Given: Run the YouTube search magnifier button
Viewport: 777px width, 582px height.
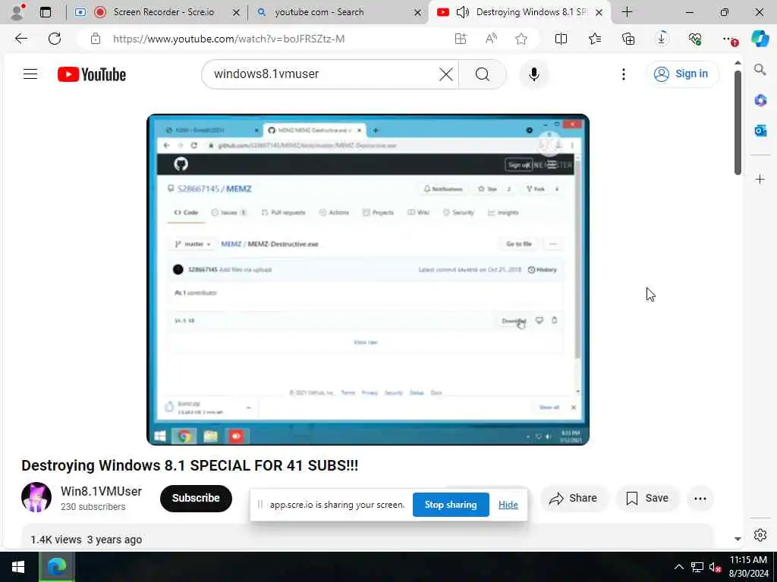Looking at the screenshot, I should [x=482, y=74].
